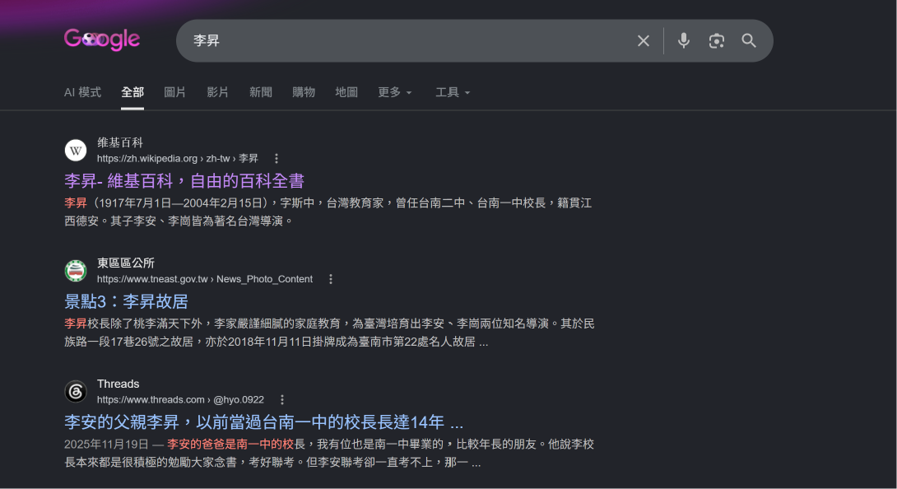897x489 pixels.
Task: Click the Google logo
Action: coord(102,40)
